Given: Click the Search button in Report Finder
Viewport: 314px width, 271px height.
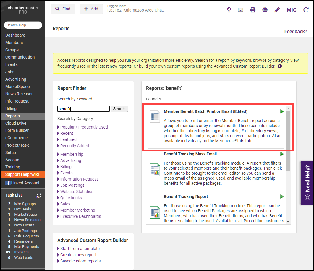Looking at the screenshot, I should [x=119, y=109].
